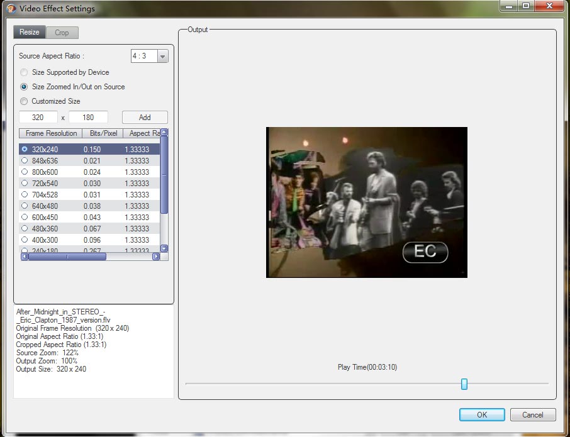This screenshot has height=437, width=570.
Task: Click the 0.021 bits/pixel value
Action: 92,160
